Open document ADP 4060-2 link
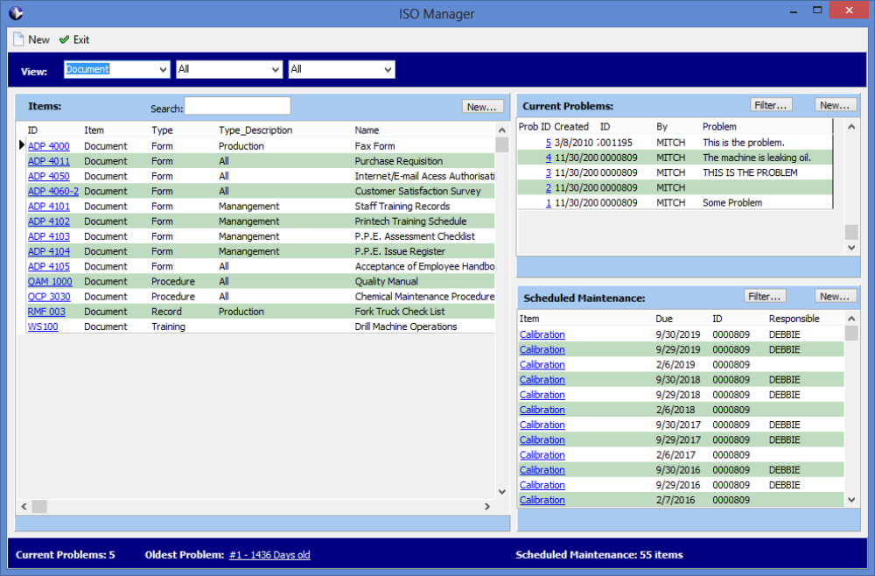 (53, 191)
